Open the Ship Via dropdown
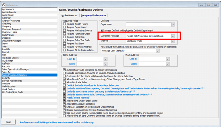Screen dimensions: 222x128 coord(173,41)
